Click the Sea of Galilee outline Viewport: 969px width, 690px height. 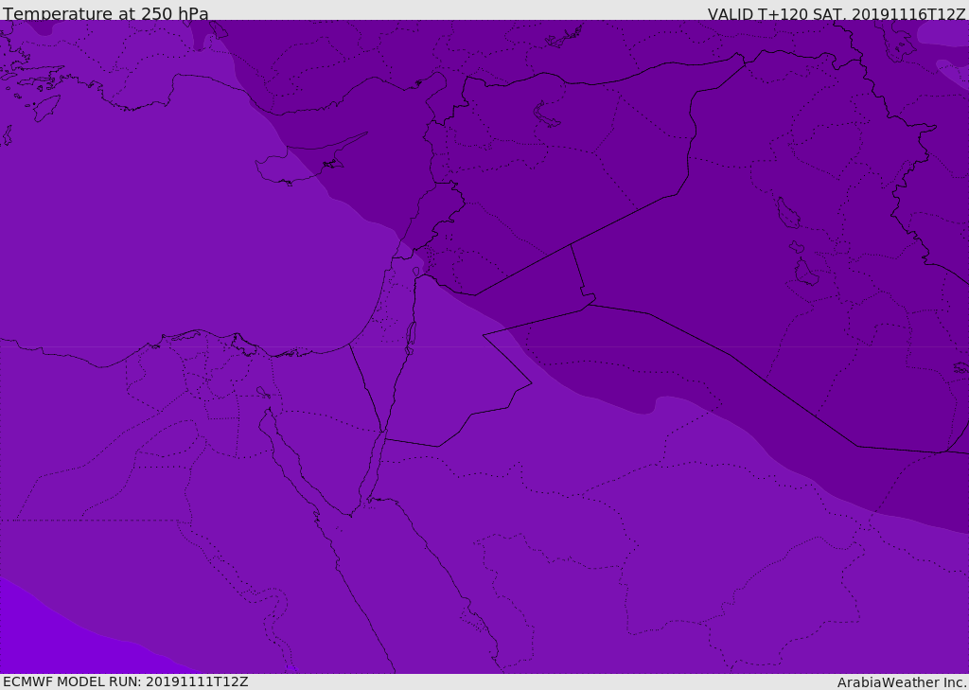(x=415, y=273)
